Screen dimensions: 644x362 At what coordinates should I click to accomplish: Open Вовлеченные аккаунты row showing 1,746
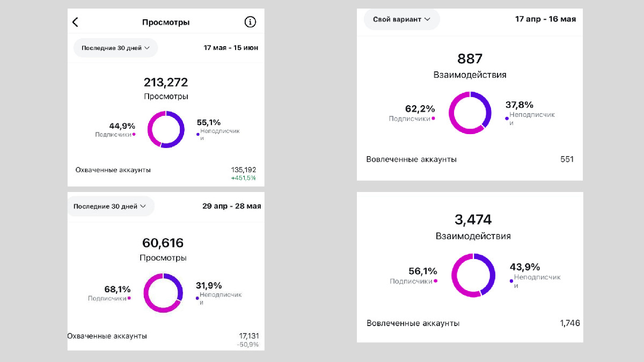tap(473, 323)
